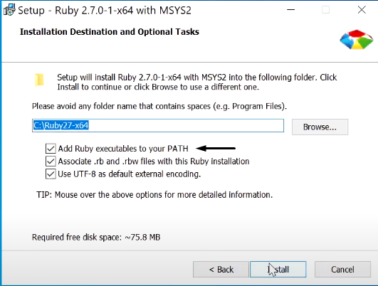The image size is (378, 286).
Task: Close the Ruby Setup dialog with the X
Action: point(362,10)
